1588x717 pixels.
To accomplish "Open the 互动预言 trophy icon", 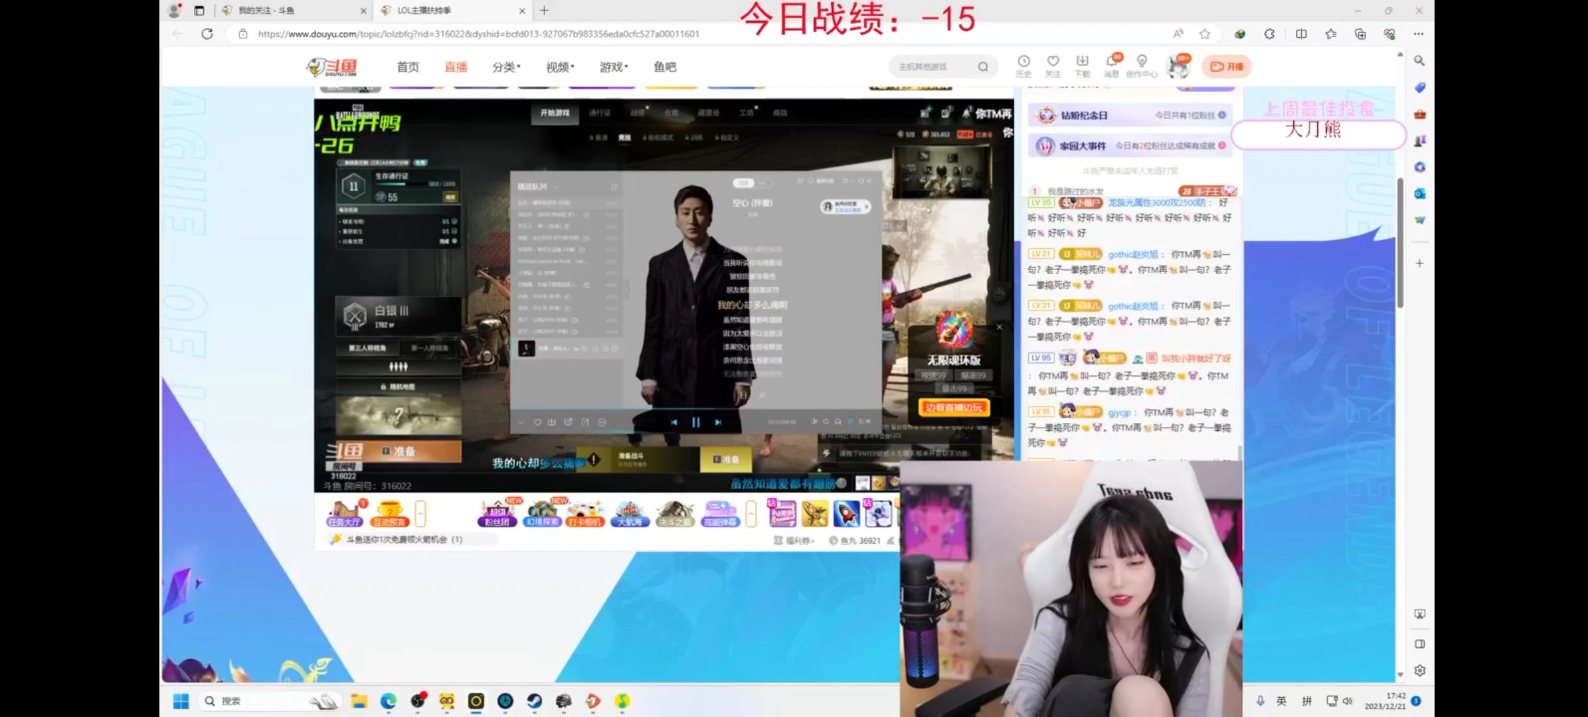I will [x=389, y=513].
